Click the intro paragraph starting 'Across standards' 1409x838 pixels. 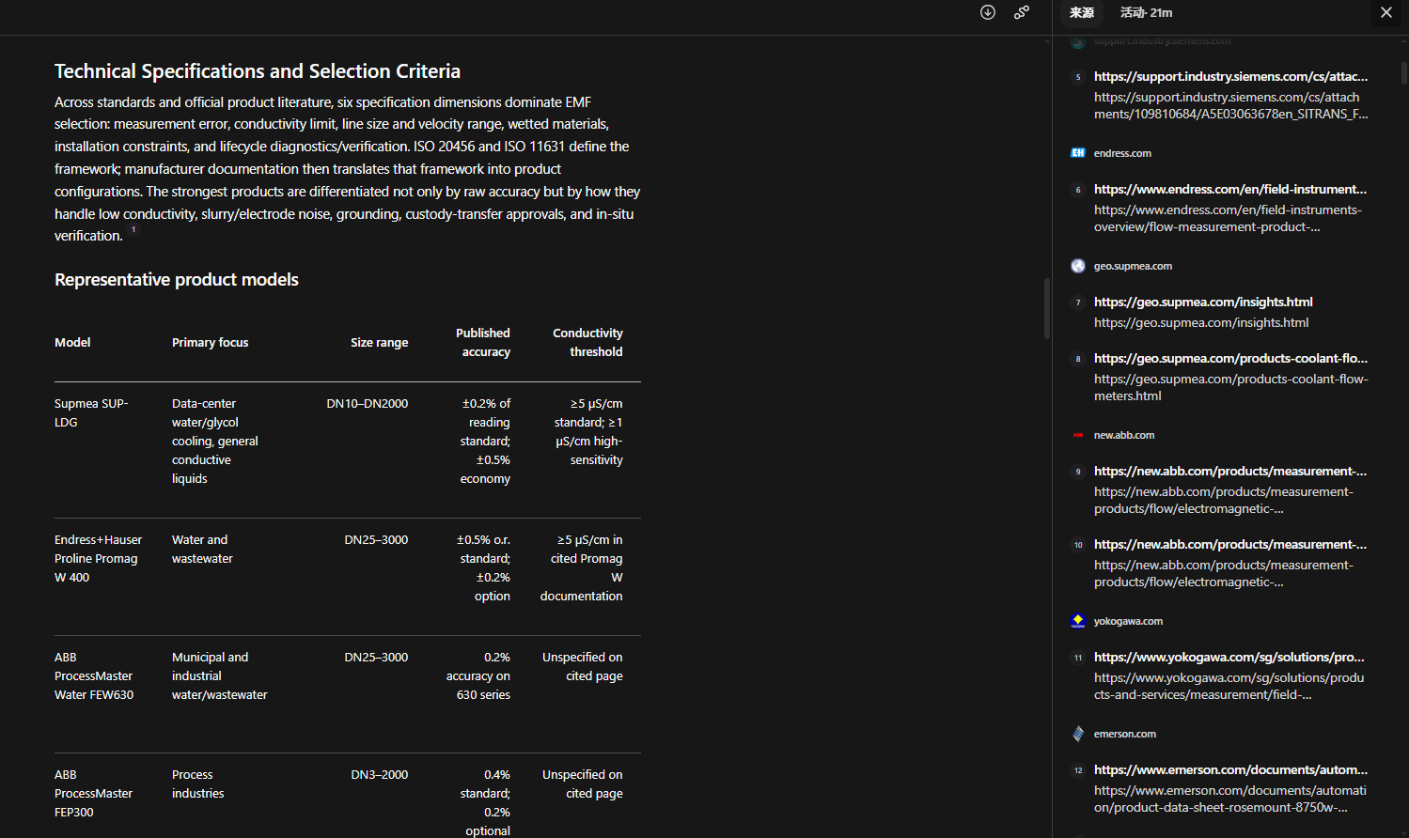coord(348,169)
